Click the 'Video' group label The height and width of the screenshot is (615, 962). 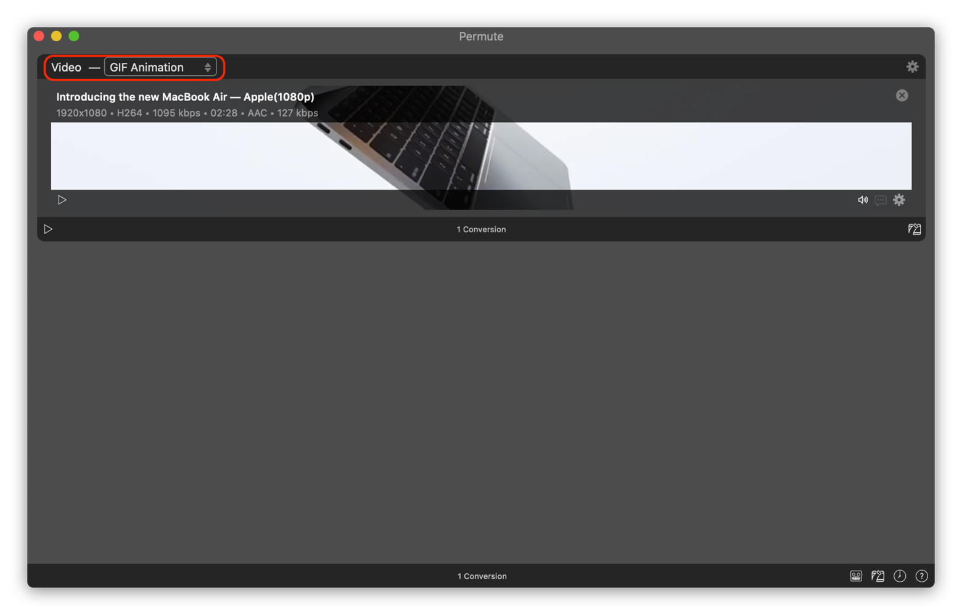(66, 67)
